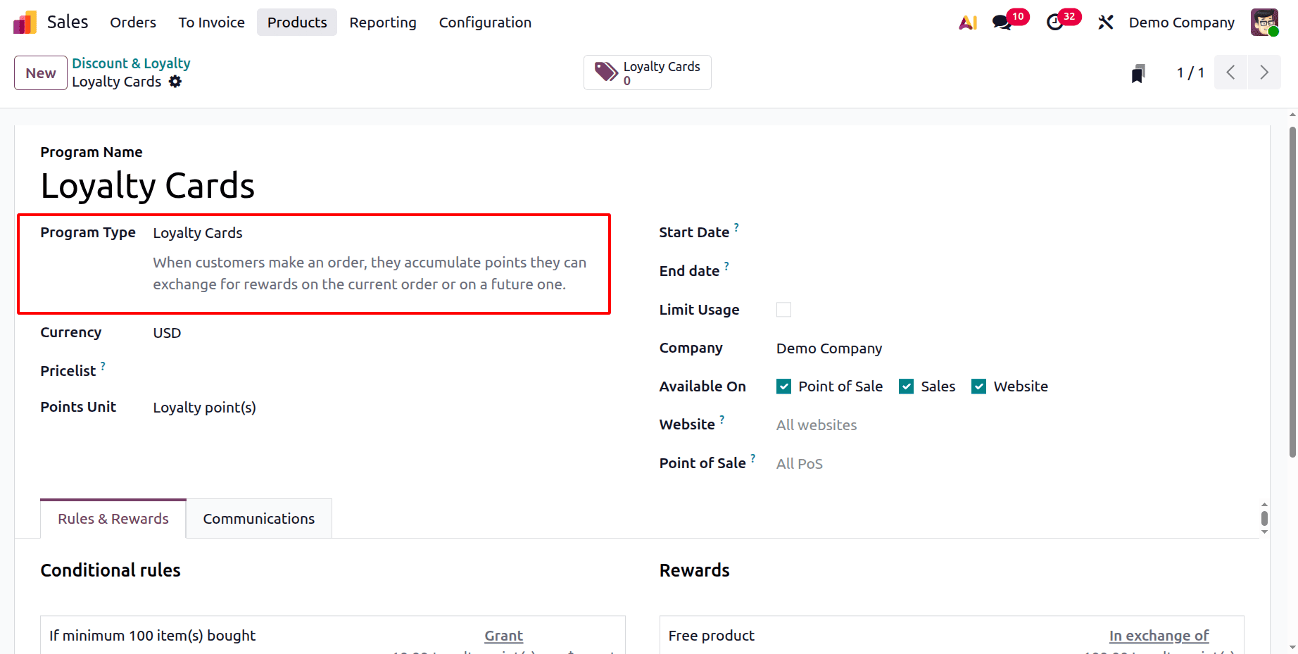
Task: Open the settings gear beside Loyalty Cards
Action: point(175,82)
